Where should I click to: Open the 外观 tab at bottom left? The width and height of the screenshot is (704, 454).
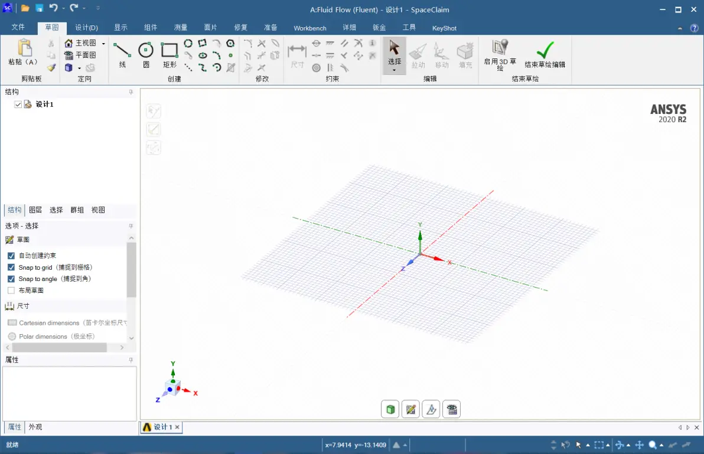point(35,427)
